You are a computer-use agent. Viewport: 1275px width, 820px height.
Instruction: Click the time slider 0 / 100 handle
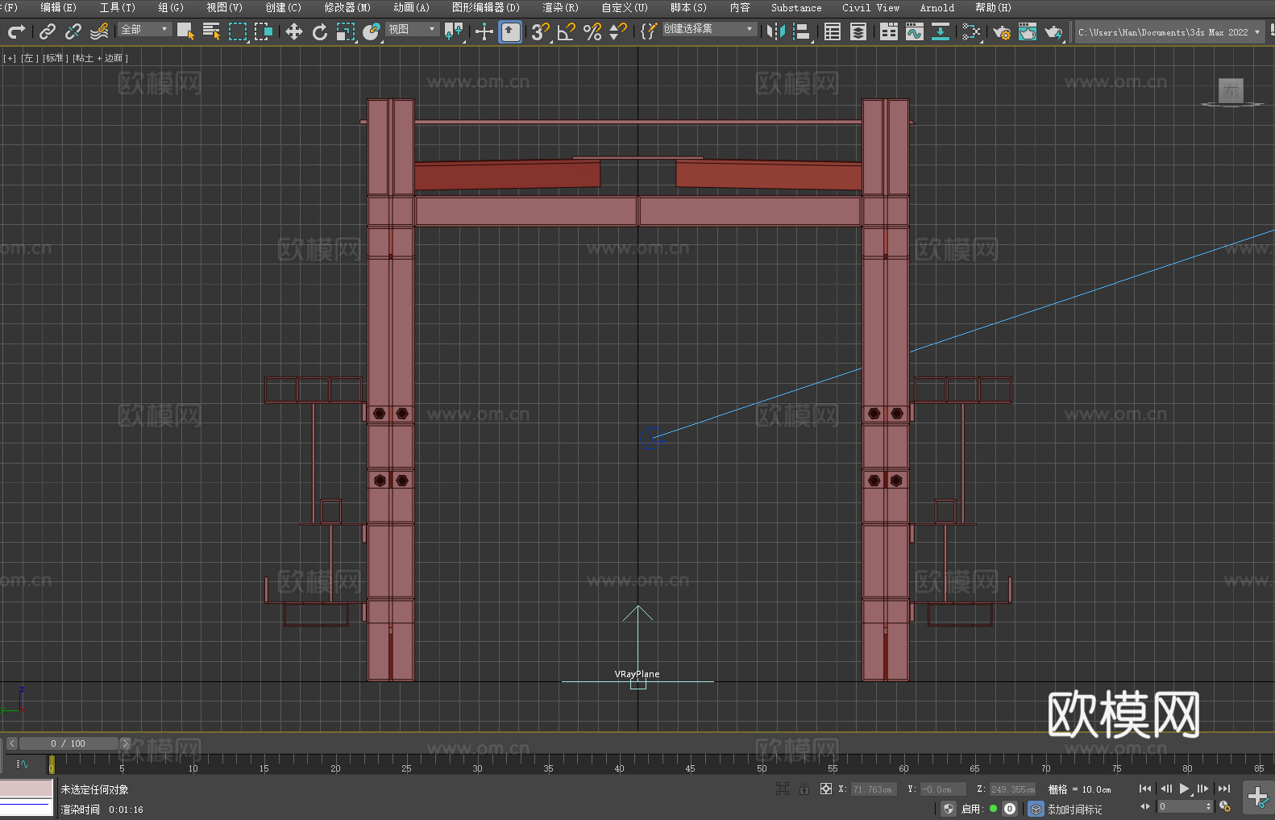click(x=69, y=743)
